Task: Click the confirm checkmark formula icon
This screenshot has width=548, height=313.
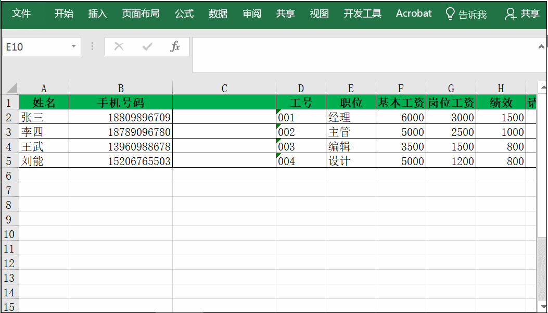Action: (x=147, y=46)
